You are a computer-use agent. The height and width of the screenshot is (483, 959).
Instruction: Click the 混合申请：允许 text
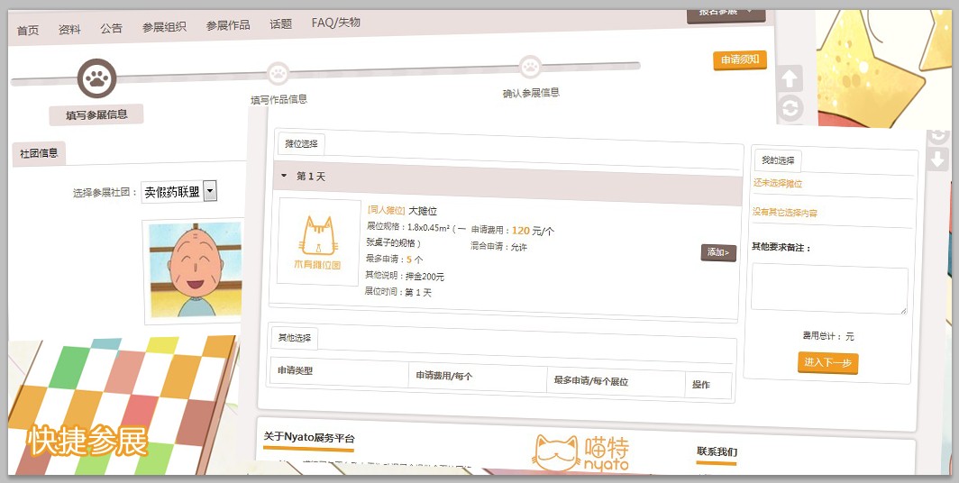[498, 246]
